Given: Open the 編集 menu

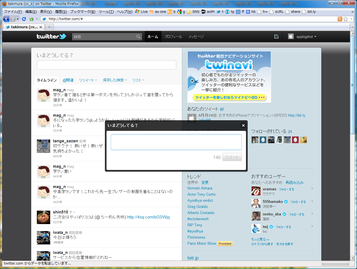Looking at the screenshot, I should click(31, 12).
